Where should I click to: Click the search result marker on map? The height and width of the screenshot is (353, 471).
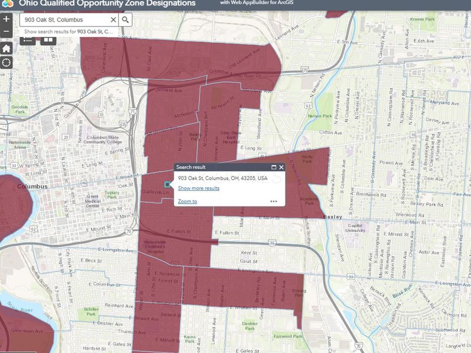coord(167,184)
